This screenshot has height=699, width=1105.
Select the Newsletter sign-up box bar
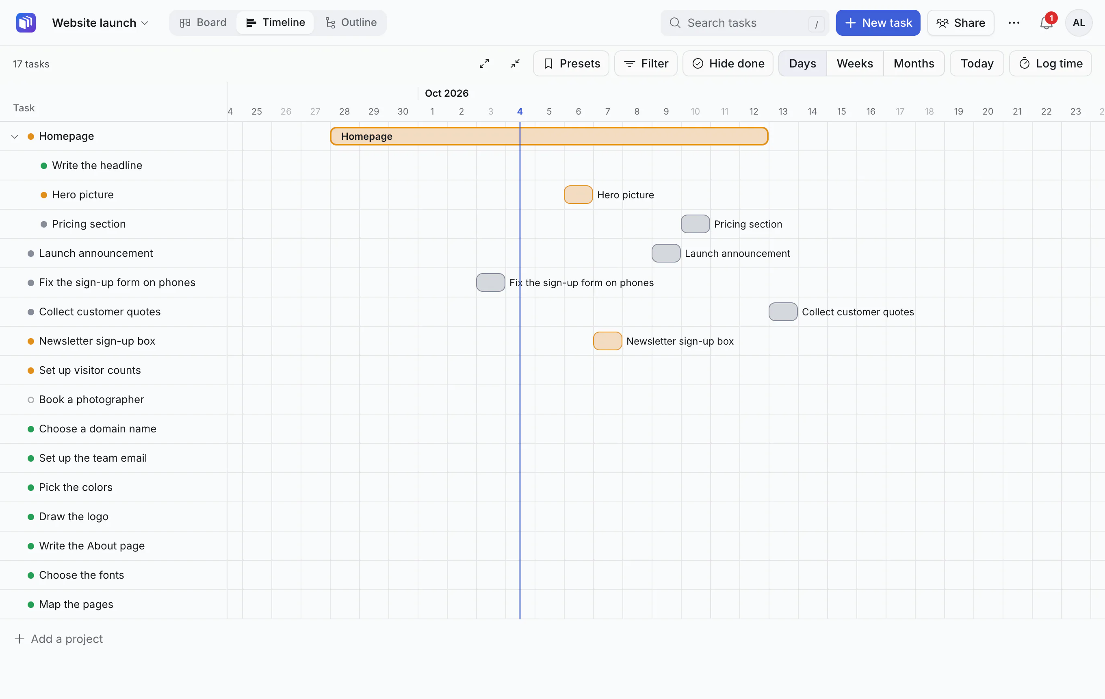click(x=608, y=341)
